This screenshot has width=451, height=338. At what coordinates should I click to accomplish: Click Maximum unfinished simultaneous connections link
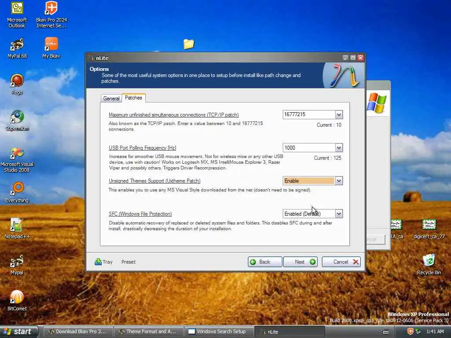174,115
